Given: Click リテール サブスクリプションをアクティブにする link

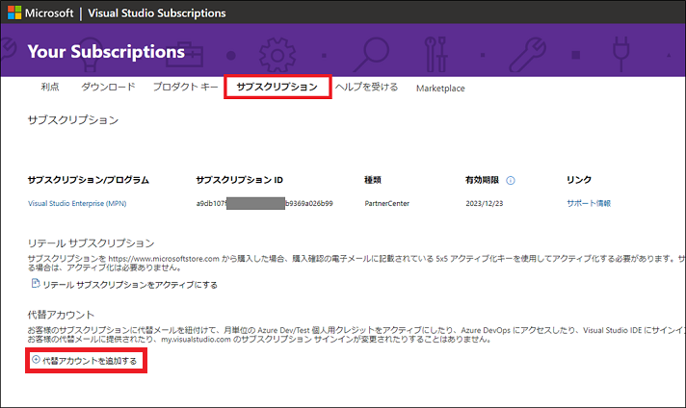Looking at the screenshot, I should click(130, 285).
